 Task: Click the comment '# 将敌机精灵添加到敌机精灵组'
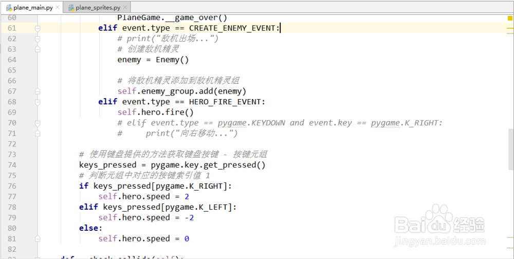(x=178, y=81)
